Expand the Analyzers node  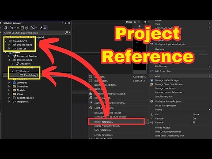13,64
